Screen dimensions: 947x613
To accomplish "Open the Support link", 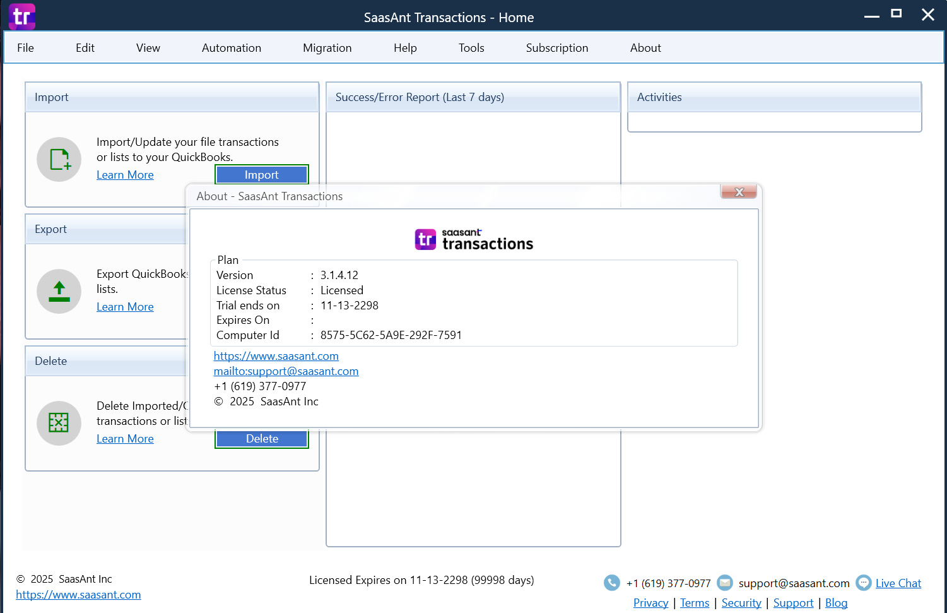I will [794, 603].
